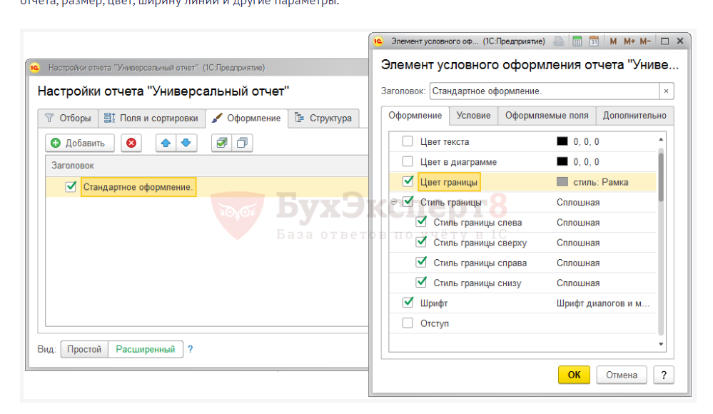The image size is (713, 414).
Task: Click the 1C logo of the Элемент условного оформления dialog
Action: pyautogui.click(x=378, y=41)
